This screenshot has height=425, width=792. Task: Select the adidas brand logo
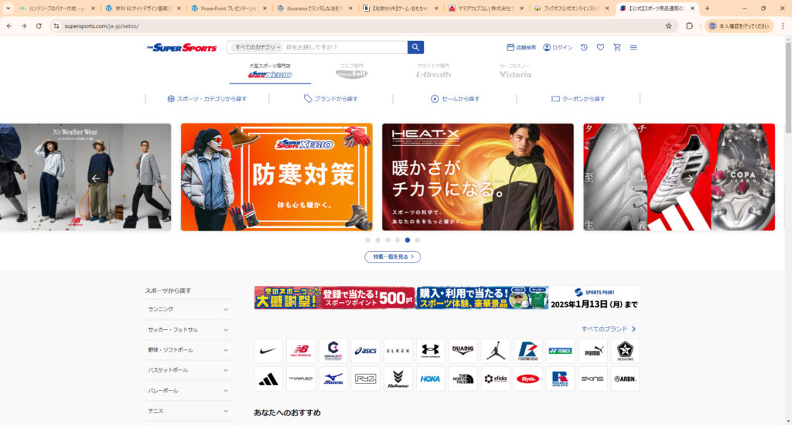click(268, 379)
